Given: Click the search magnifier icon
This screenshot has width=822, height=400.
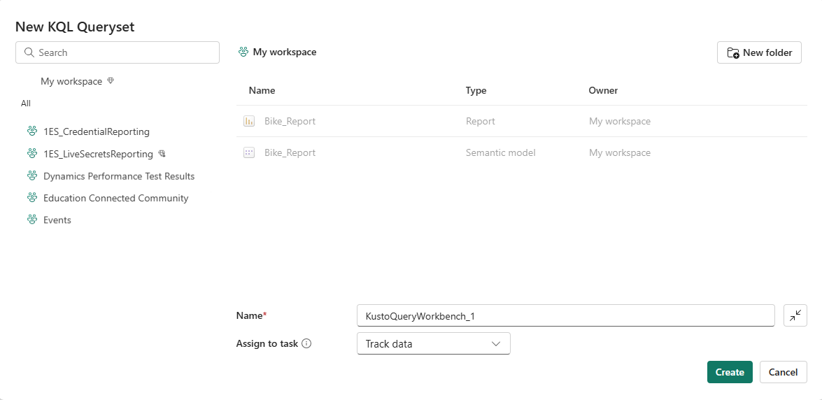Looking at the screenshot, I should click(29, 52).
